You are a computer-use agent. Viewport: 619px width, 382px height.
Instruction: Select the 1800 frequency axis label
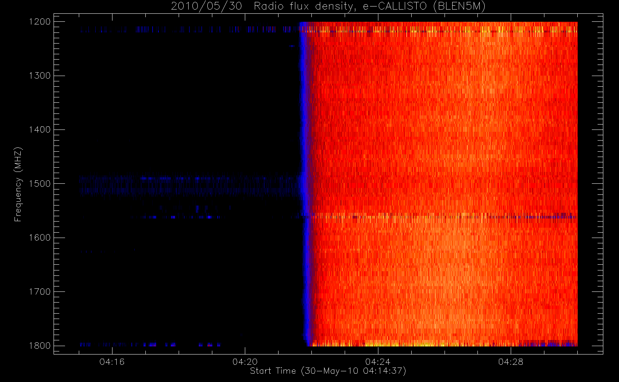[40, 346]
